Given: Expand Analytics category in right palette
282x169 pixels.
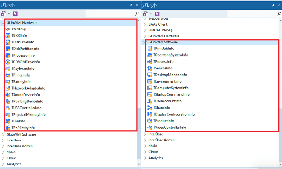Looking at the screenshot, I should [145, 158].
